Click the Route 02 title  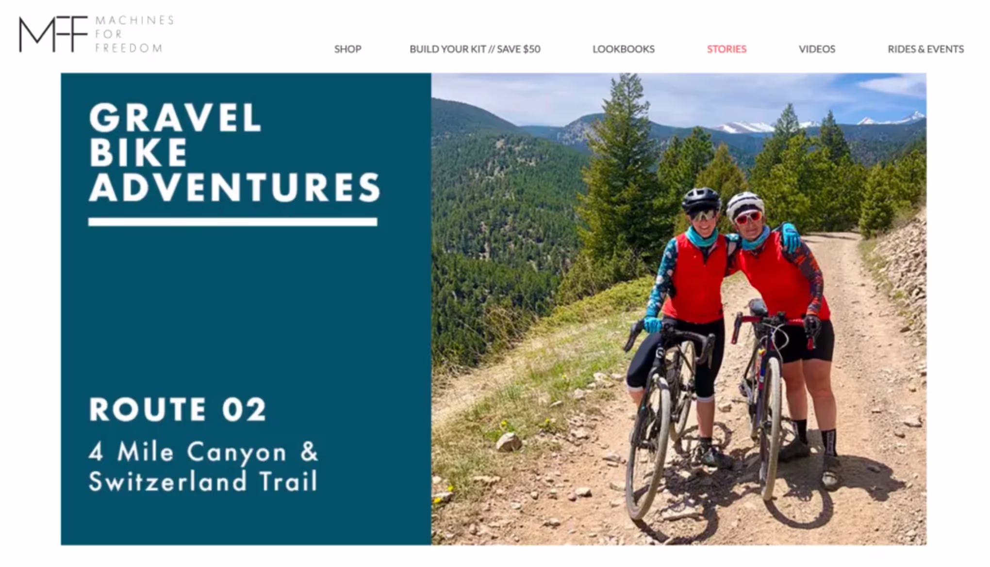pos(178,409)
